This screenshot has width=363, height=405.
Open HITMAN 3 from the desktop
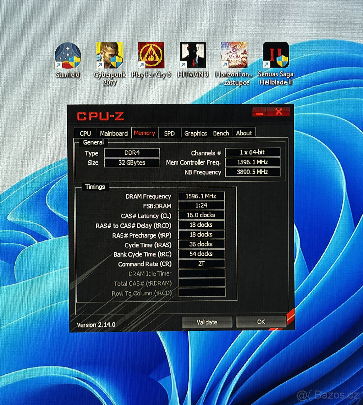tap(192, 56)
